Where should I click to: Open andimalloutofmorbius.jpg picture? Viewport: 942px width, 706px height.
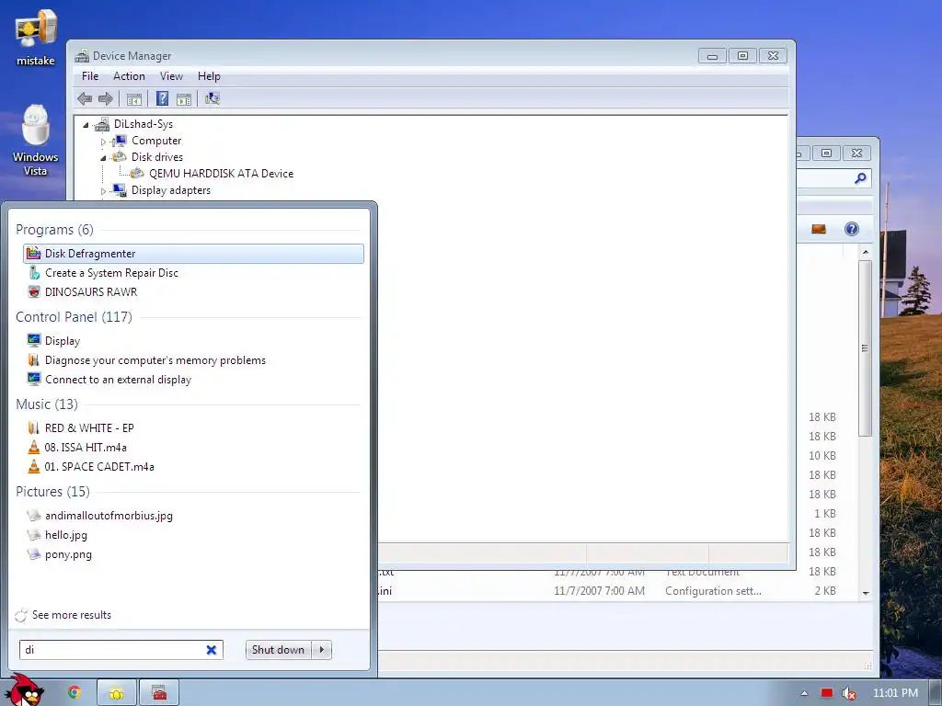(109, 516)
